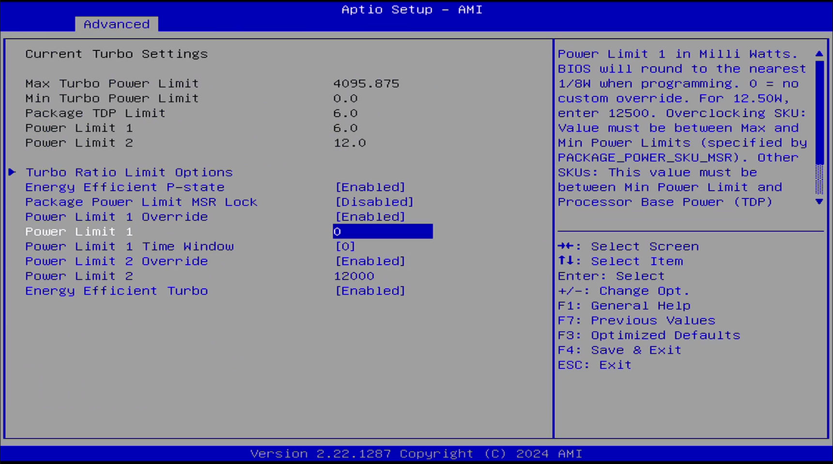This screenshot has width=833, height=464.
Task: Toggle Energy Efficient Turbo off
Action: pyautogui.click(x=370, y=290)
